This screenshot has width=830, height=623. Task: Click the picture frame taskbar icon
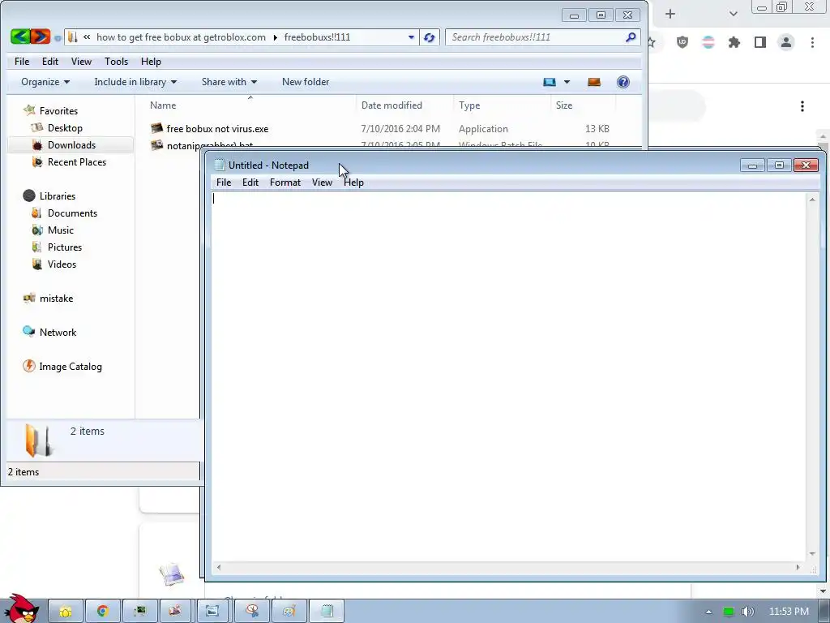coord(212,612)
